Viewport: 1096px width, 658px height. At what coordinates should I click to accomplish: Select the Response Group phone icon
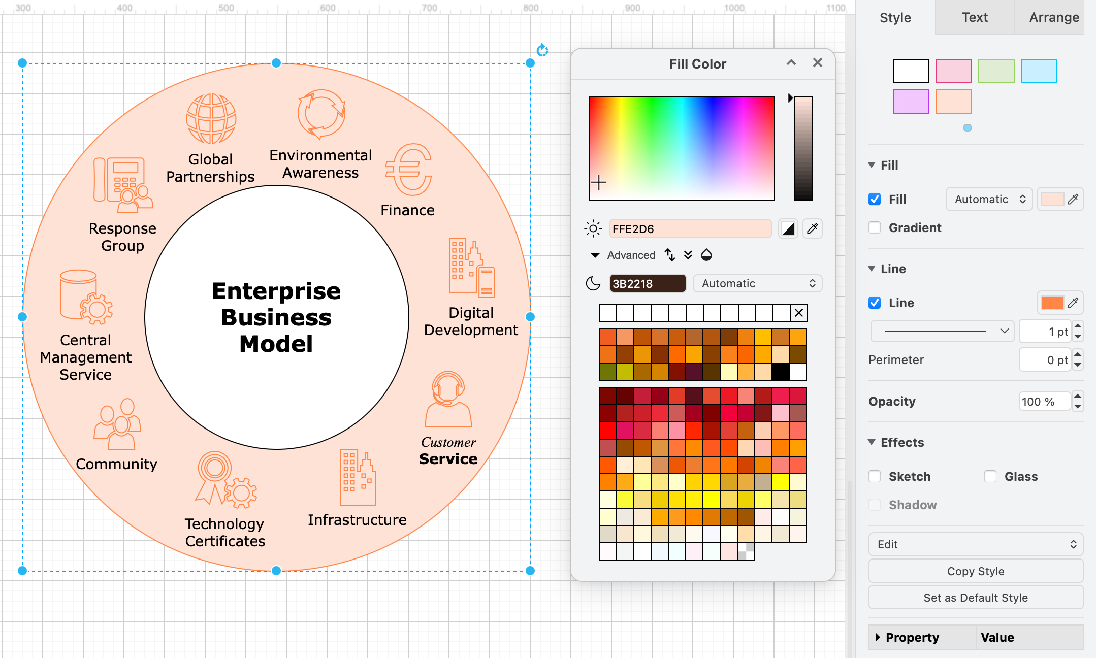click(x=123, y=185)
